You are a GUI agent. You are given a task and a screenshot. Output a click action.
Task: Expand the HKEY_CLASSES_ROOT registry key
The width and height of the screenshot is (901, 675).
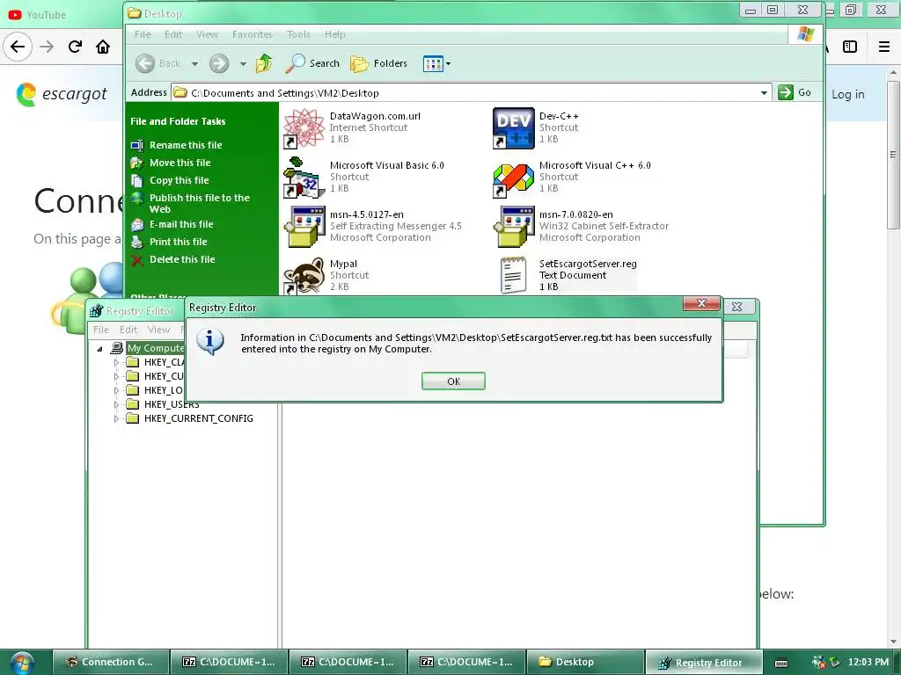[x=116, y=362]
